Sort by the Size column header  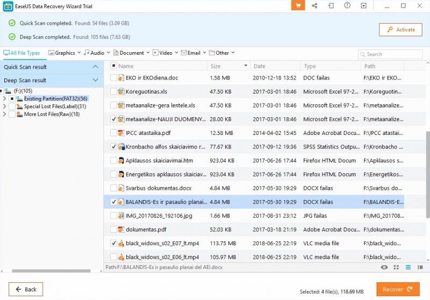[228, 66]
